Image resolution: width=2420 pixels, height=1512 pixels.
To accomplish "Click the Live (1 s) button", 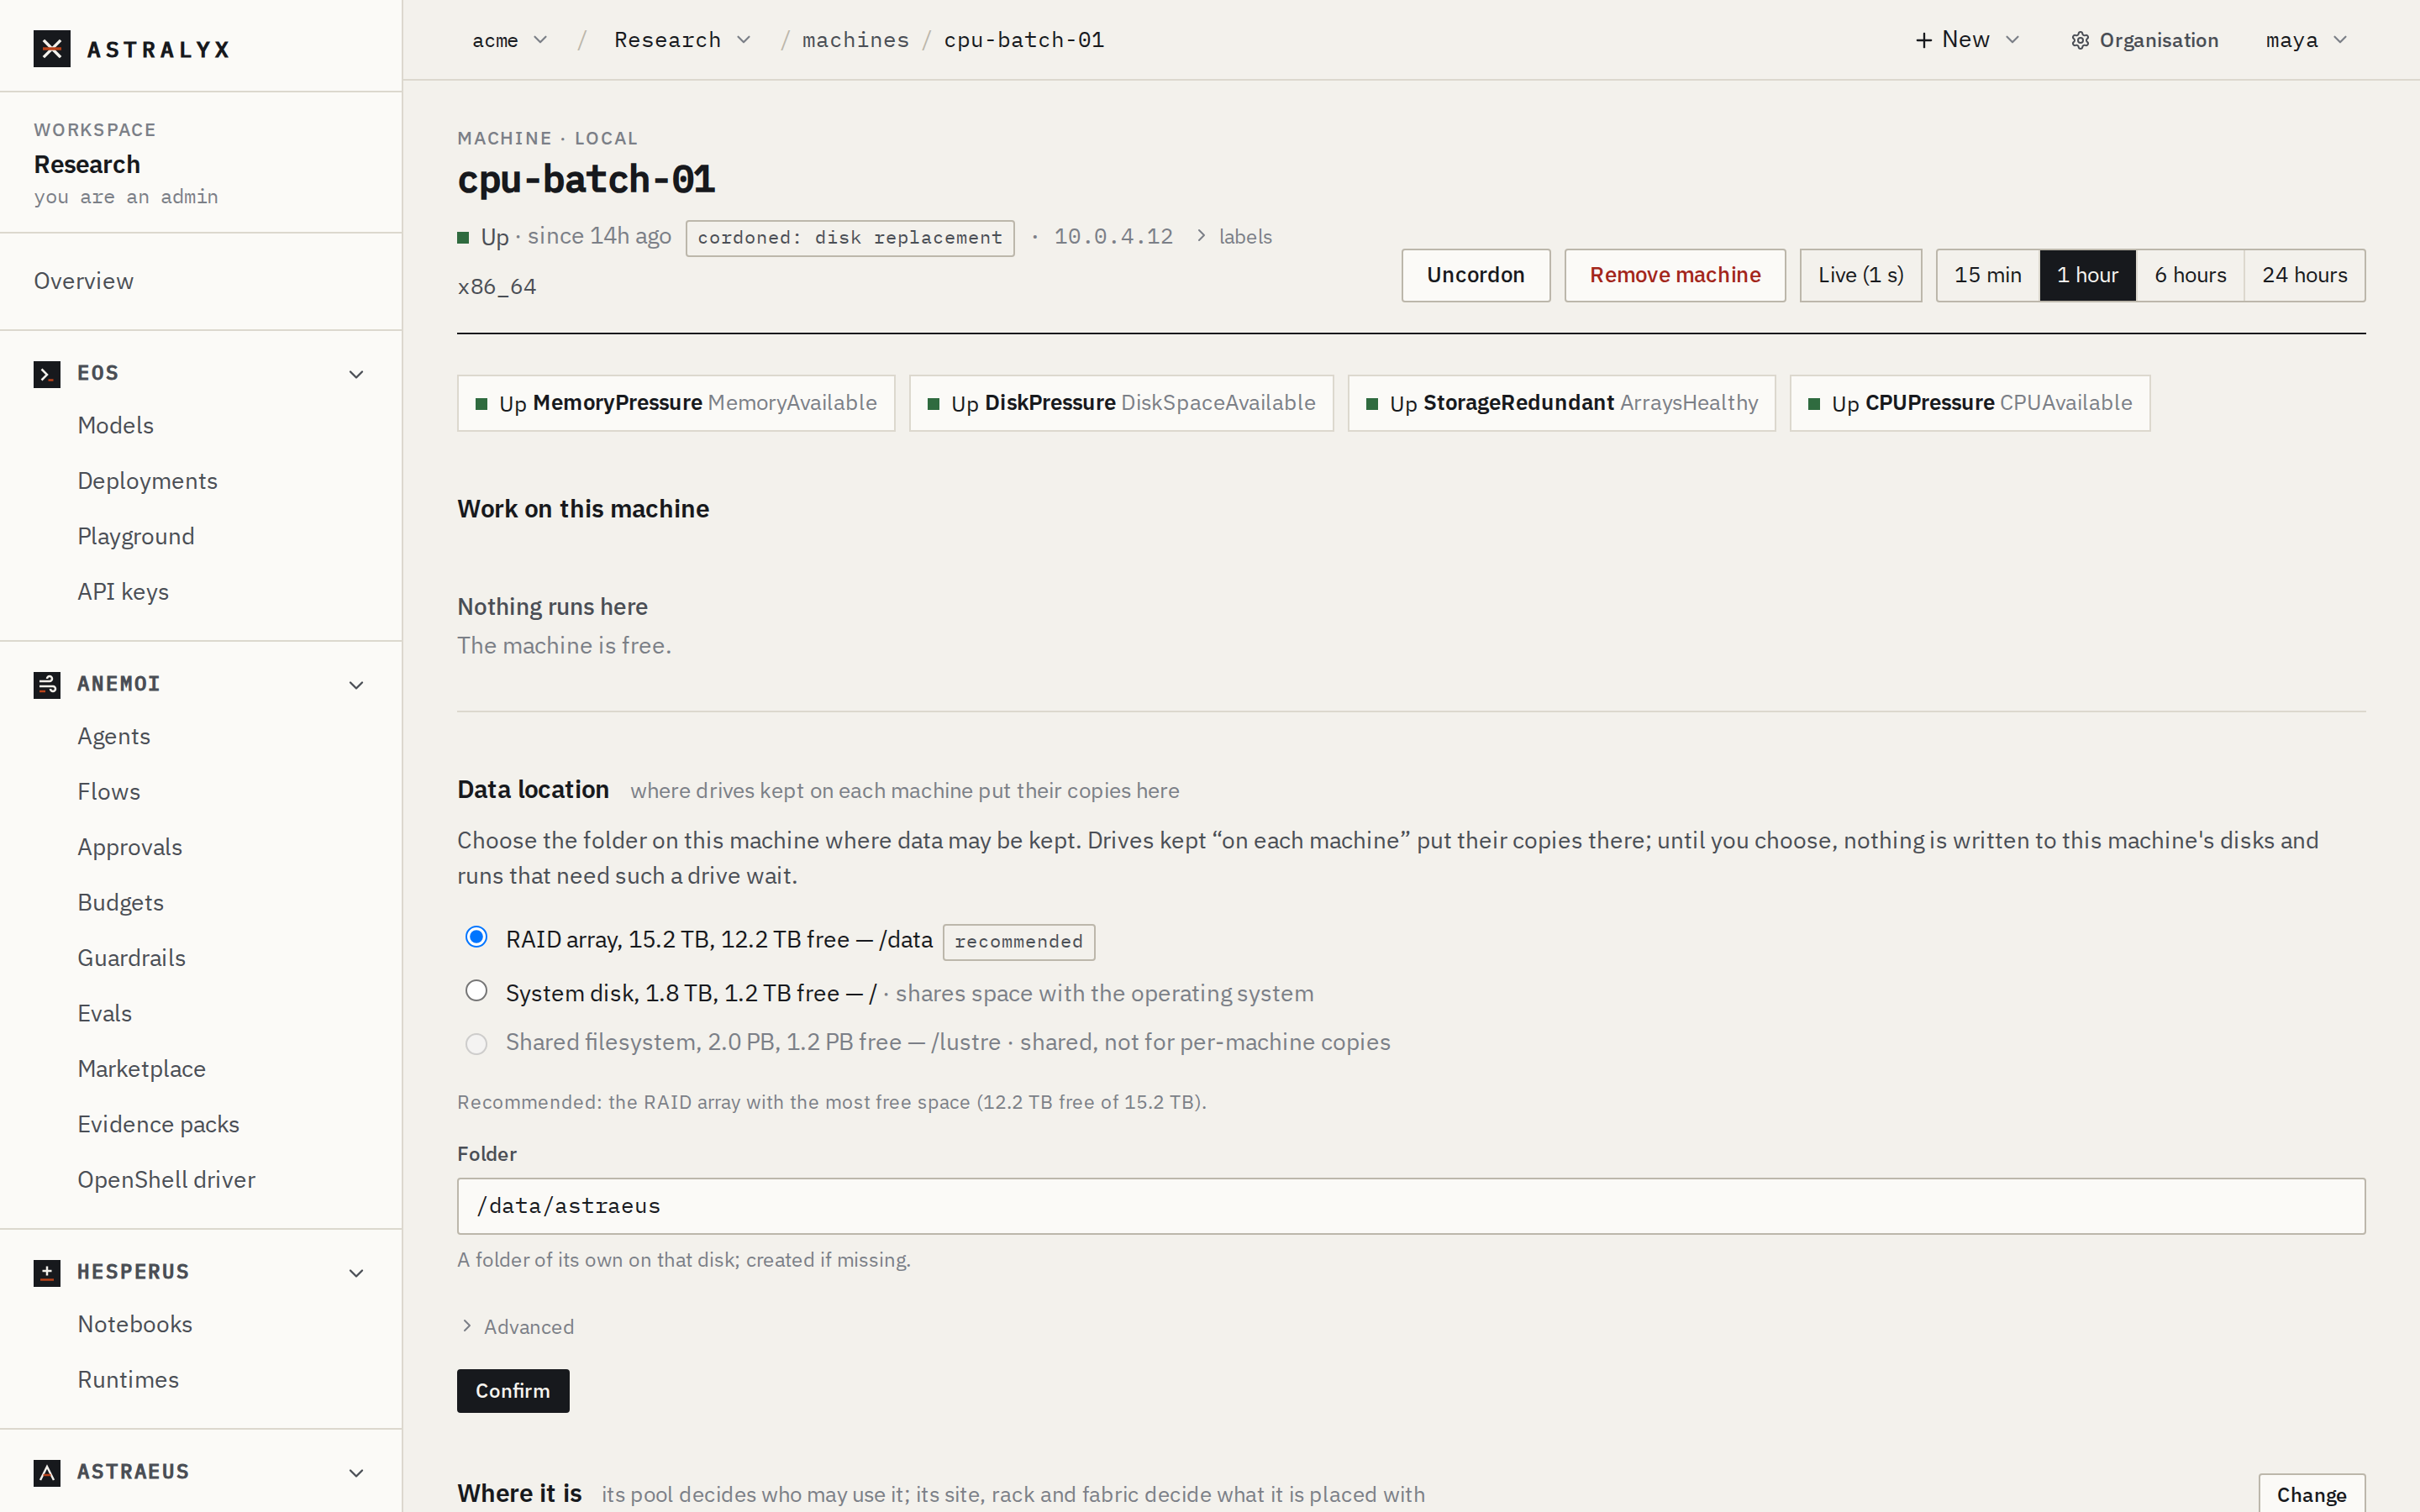I will (x=1860, y=275).
